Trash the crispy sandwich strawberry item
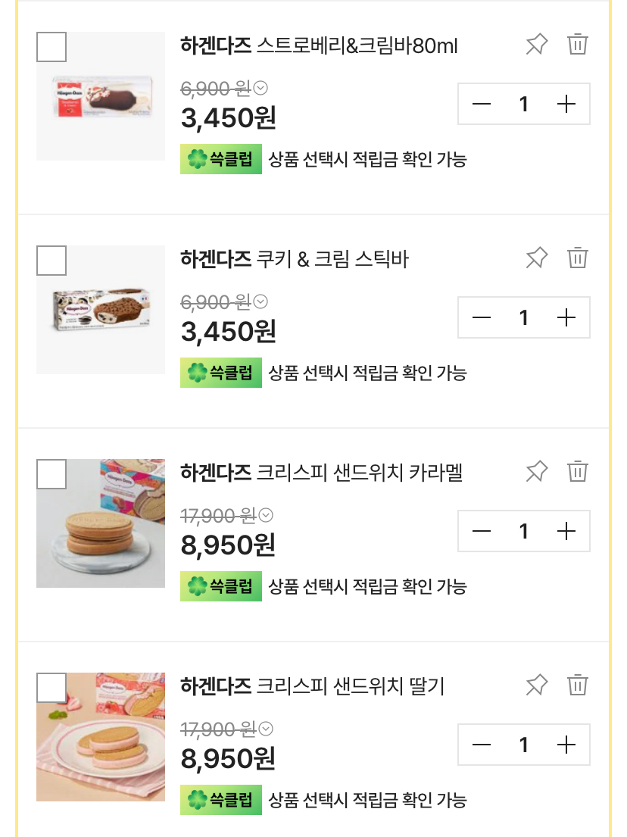627x837 pixels. click(x=578, y=685)
